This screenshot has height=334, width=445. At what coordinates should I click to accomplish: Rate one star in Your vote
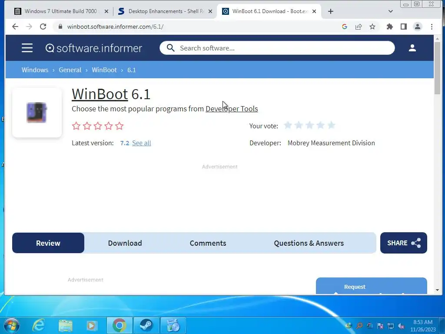coord(288,125)
